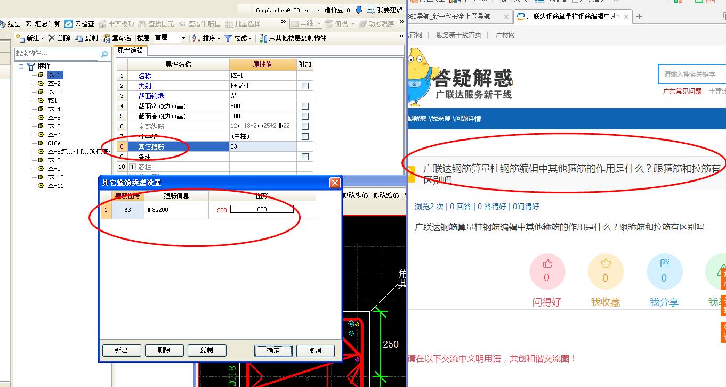Click the 批量选择 batch select tool

243,24
